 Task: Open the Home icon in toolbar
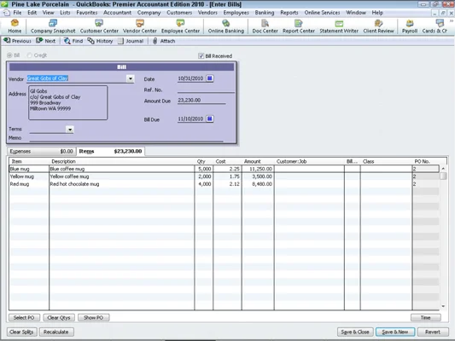point(15,26)
